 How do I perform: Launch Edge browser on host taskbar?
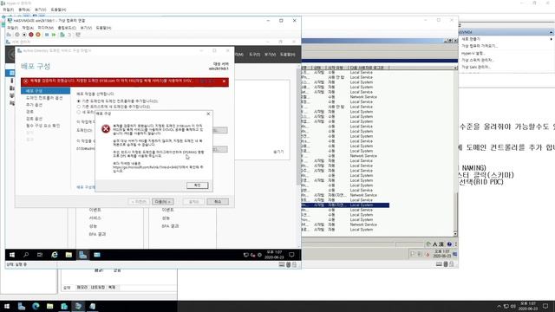point(36,306)
